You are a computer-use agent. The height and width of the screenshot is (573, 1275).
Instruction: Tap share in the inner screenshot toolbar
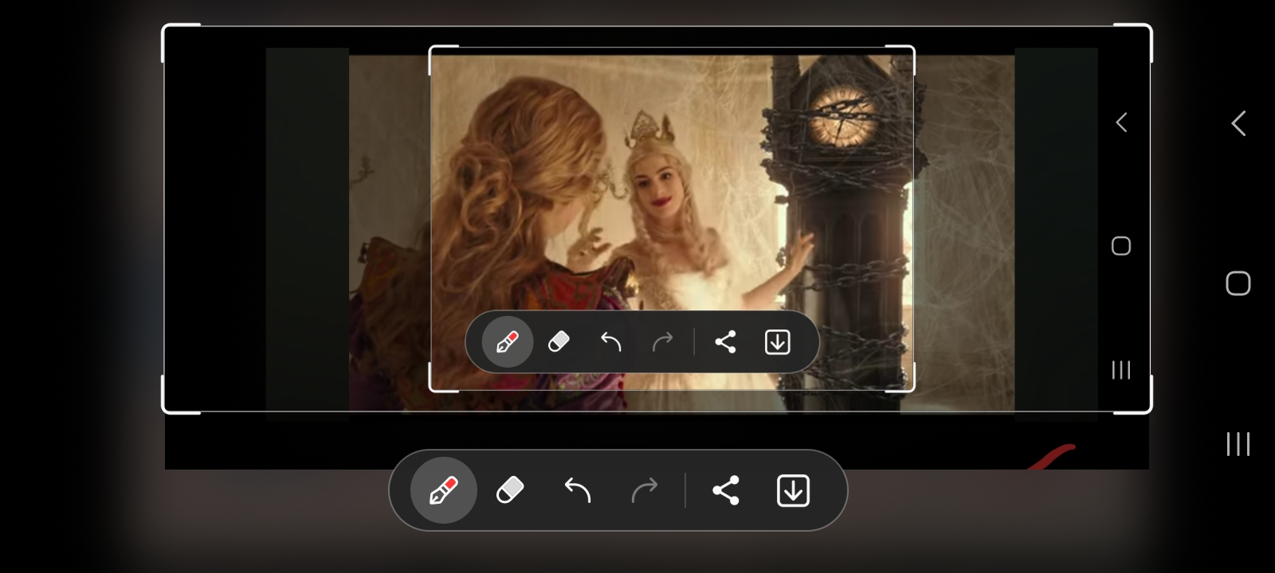pos(725,342)
